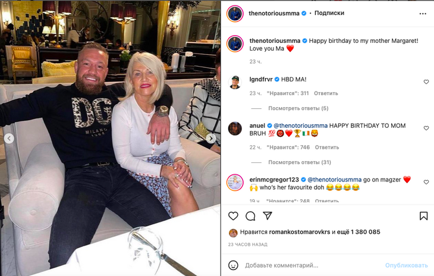
Task: Click Опубликовать to post comment
Action: pyautogui.click(x=406, y=265)
